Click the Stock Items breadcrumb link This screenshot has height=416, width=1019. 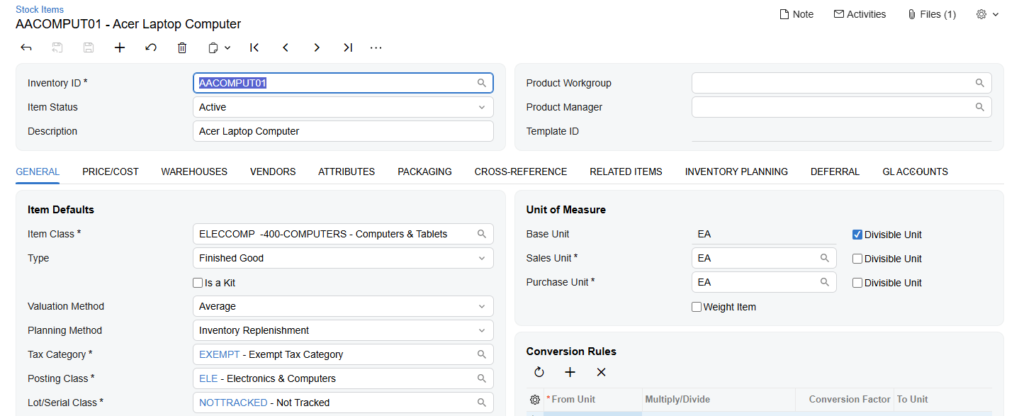40,9
